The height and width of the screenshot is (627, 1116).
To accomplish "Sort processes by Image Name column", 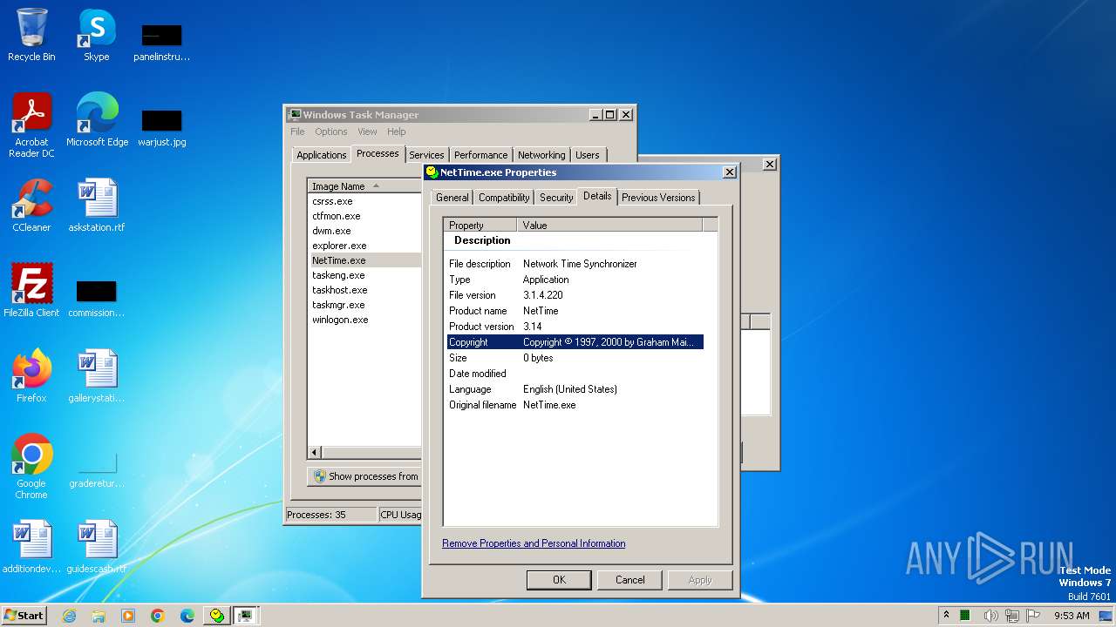I will click(364, 186).
